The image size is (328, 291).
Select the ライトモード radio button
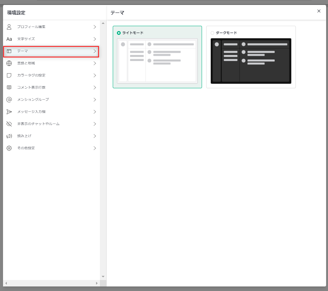point(119,33)
